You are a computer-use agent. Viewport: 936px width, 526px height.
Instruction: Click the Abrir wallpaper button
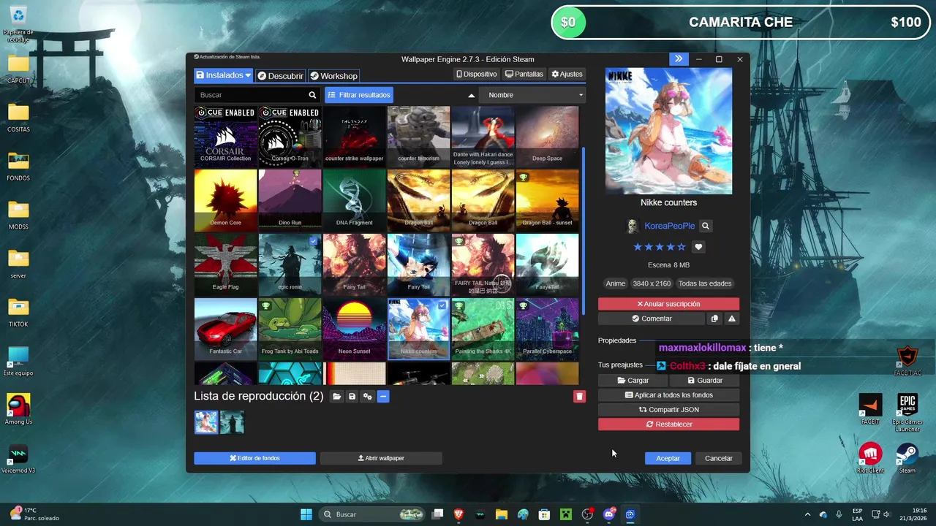coord(381,458)
